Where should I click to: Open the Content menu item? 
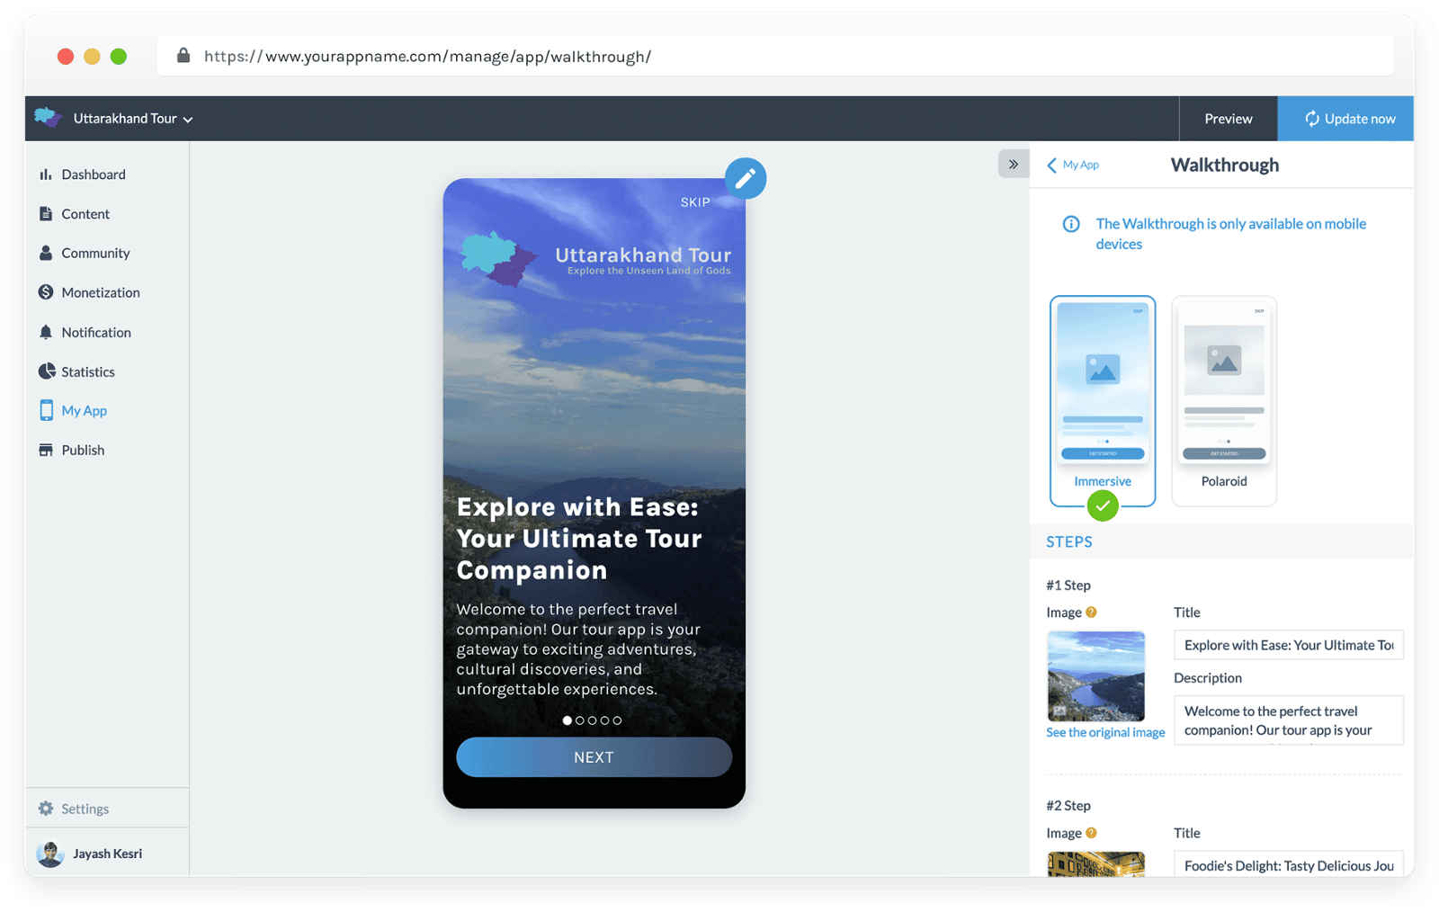coord(85,214)
